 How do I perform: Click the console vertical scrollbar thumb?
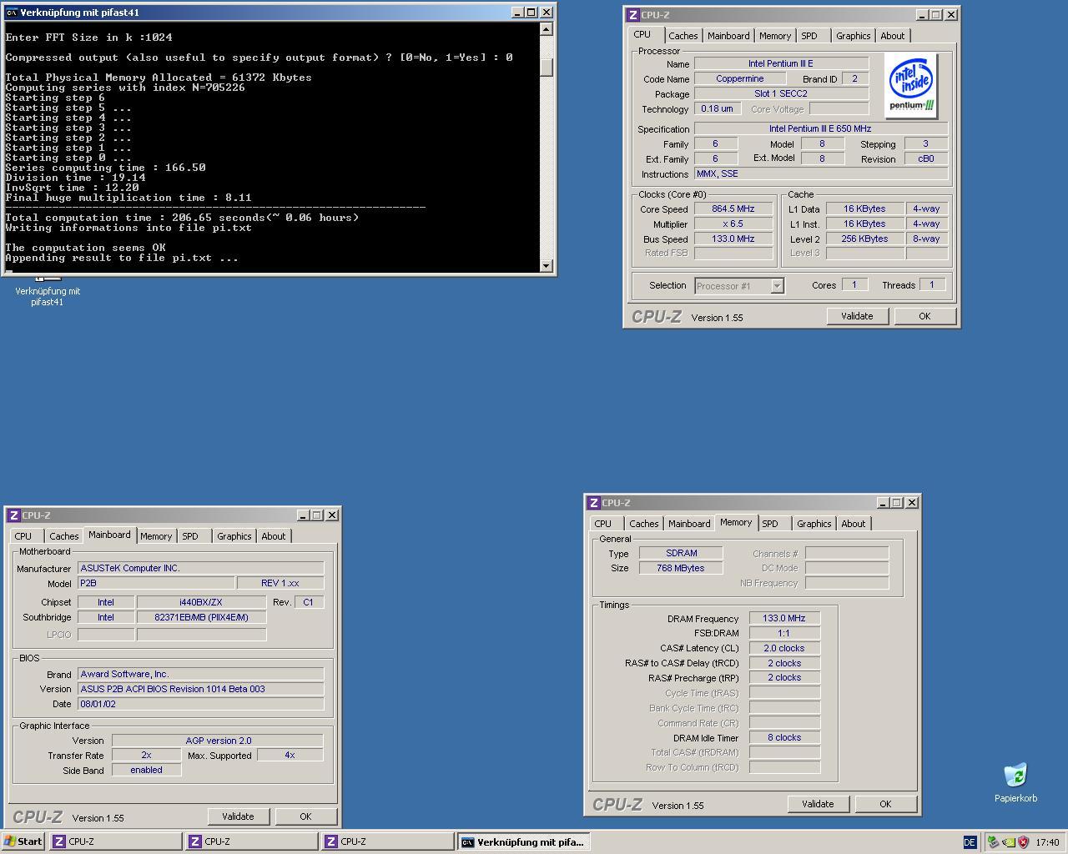click(x=547, y=68)
